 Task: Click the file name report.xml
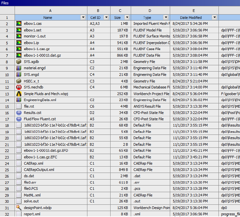(32, 214)
